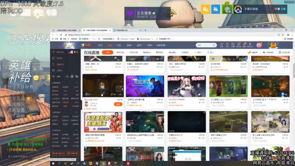Open the red NetEase music taskbar icon
The width and height of the screenshot is (295, 166).
128,163
